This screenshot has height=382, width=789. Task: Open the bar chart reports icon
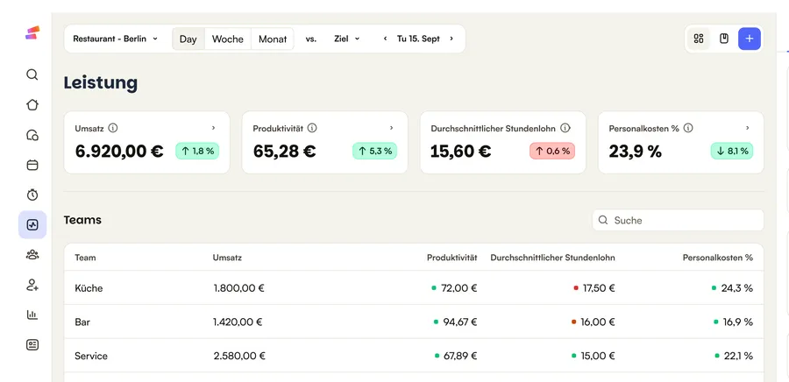pos(32,315)
